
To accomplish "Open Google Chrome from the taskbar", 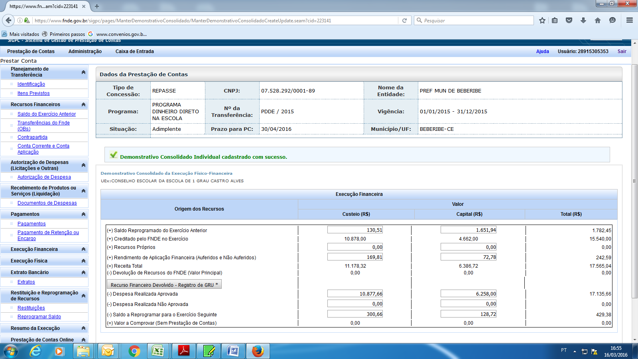I will tap(134, 351).
